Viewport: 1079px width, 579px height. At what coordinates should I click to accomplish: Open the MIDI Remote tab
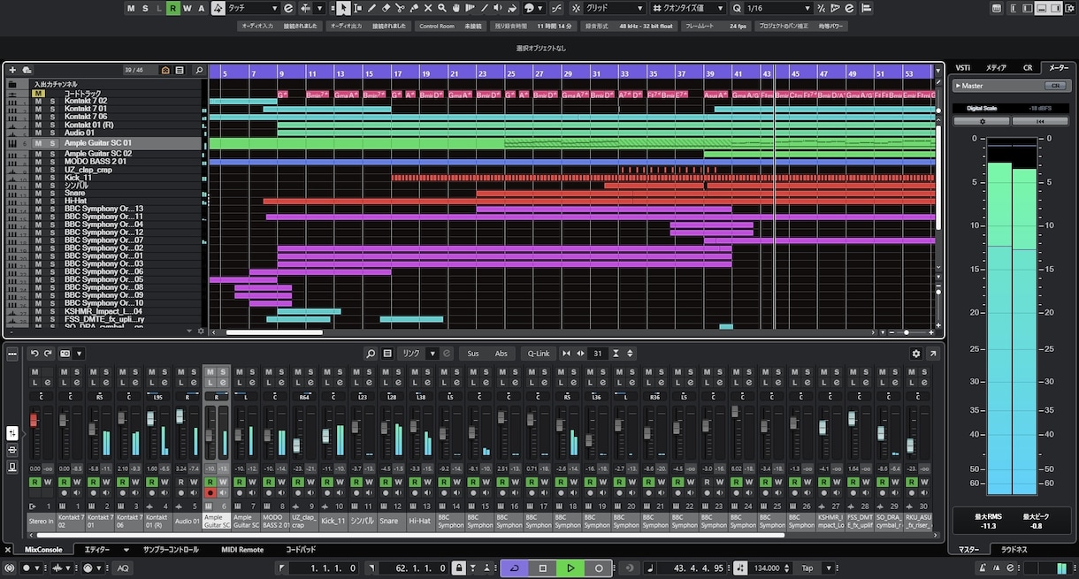pos(242,550)
